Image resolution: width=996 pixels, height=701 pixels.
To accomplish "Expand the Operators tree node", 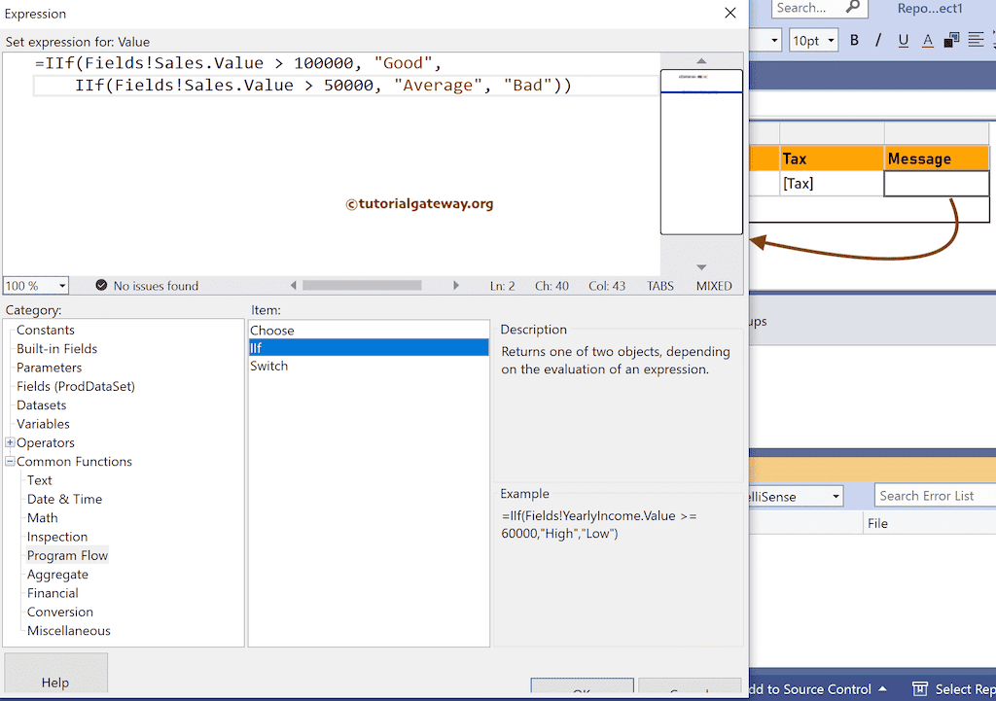I will point(9,442).
